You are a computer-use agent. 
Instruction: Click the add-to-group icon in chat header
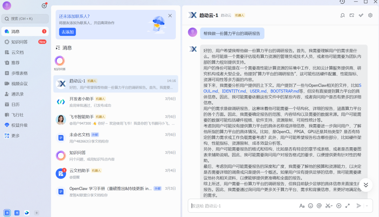click(352, 15)
